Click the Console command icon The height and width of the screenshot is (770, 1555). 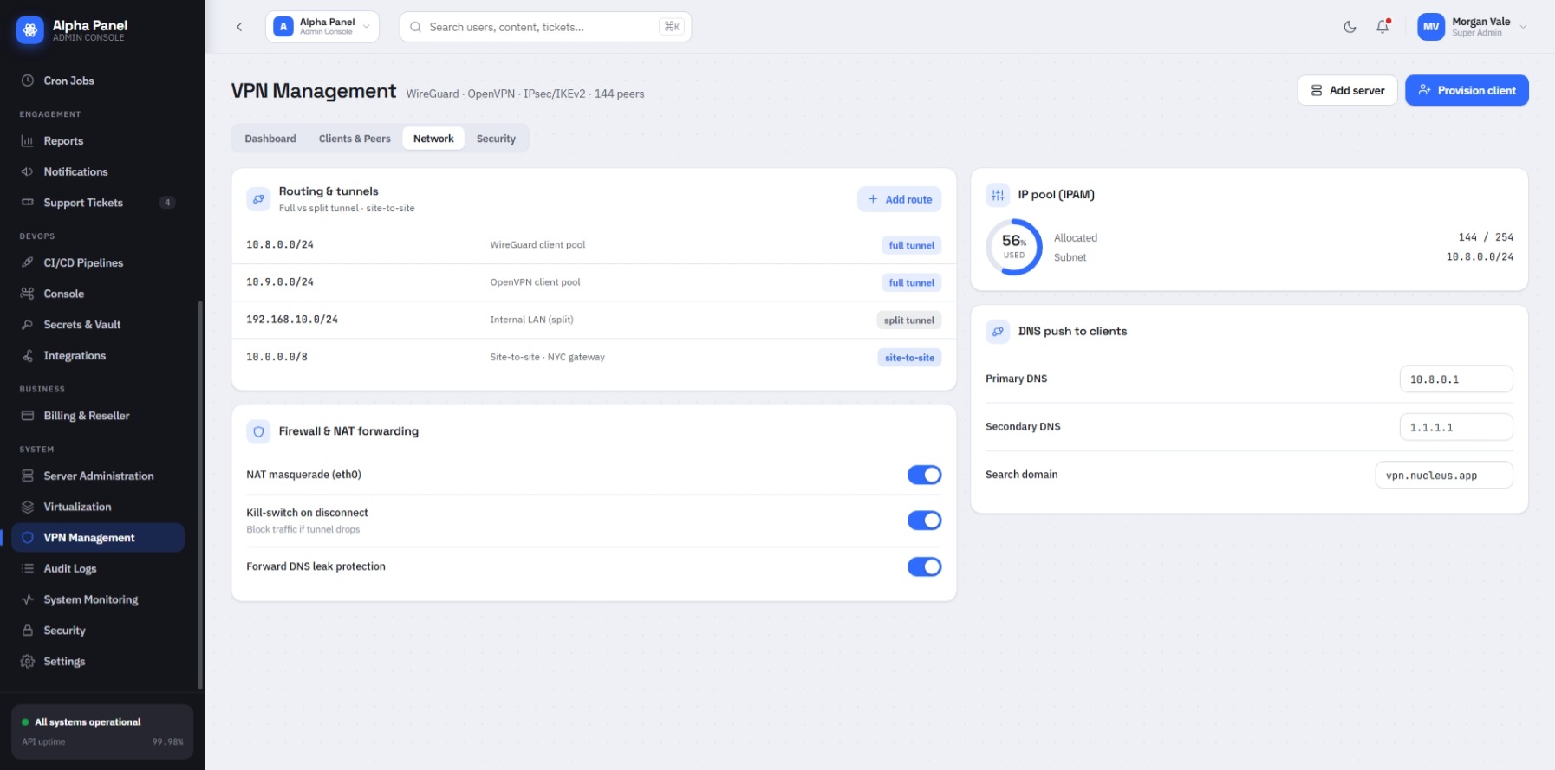(x=28, y=294)
